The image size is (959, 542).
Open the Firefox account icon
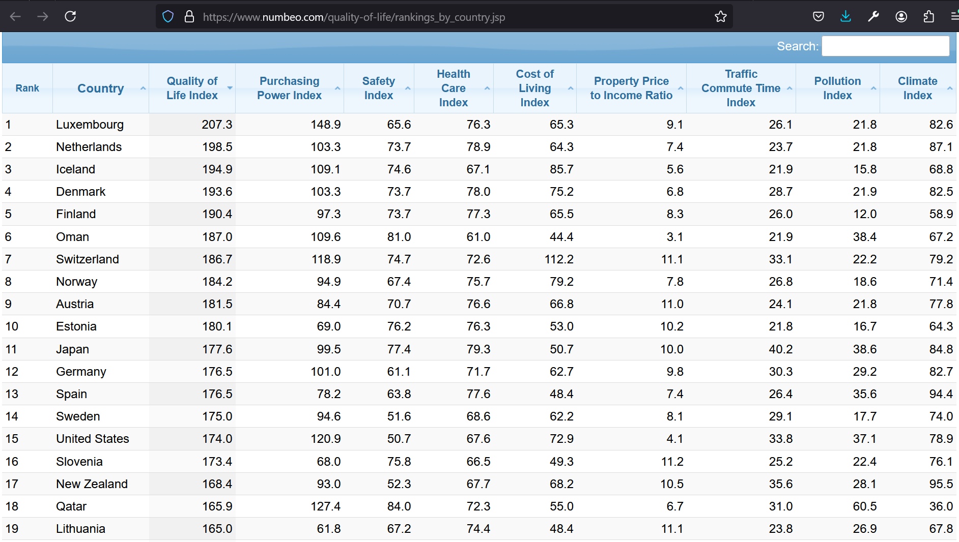901,17
